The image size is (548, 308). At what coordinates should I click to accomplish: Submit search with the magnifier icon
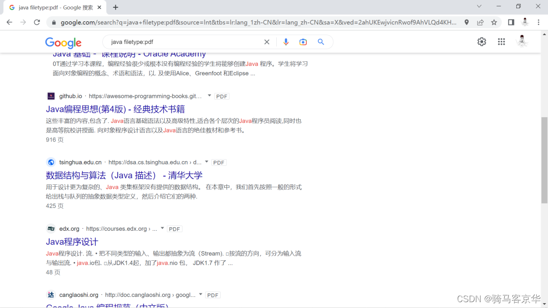(x=321, y=42)
